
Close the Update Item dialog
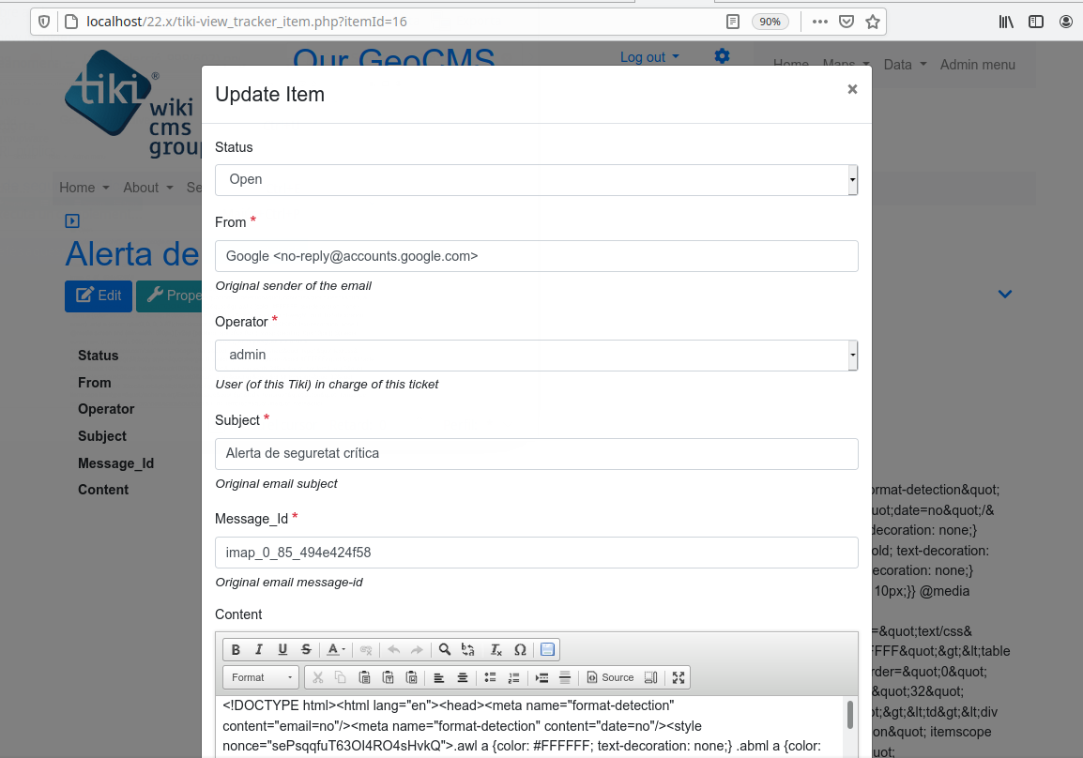click(x=852, y=89)
